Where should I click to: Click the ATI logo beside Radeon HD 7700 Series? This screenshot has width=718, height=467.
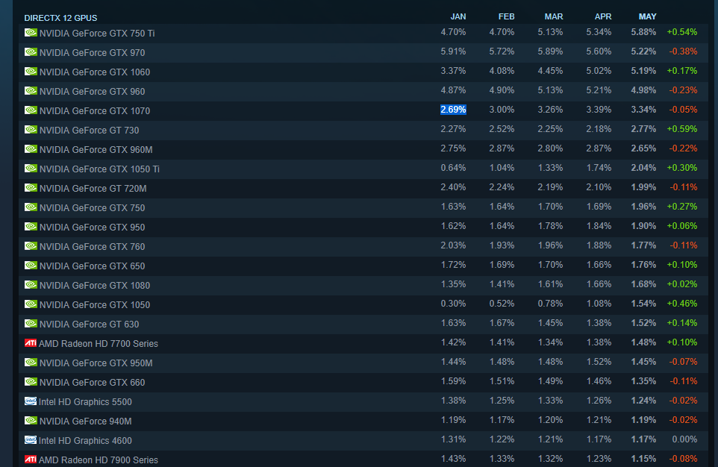click(31, 343)
